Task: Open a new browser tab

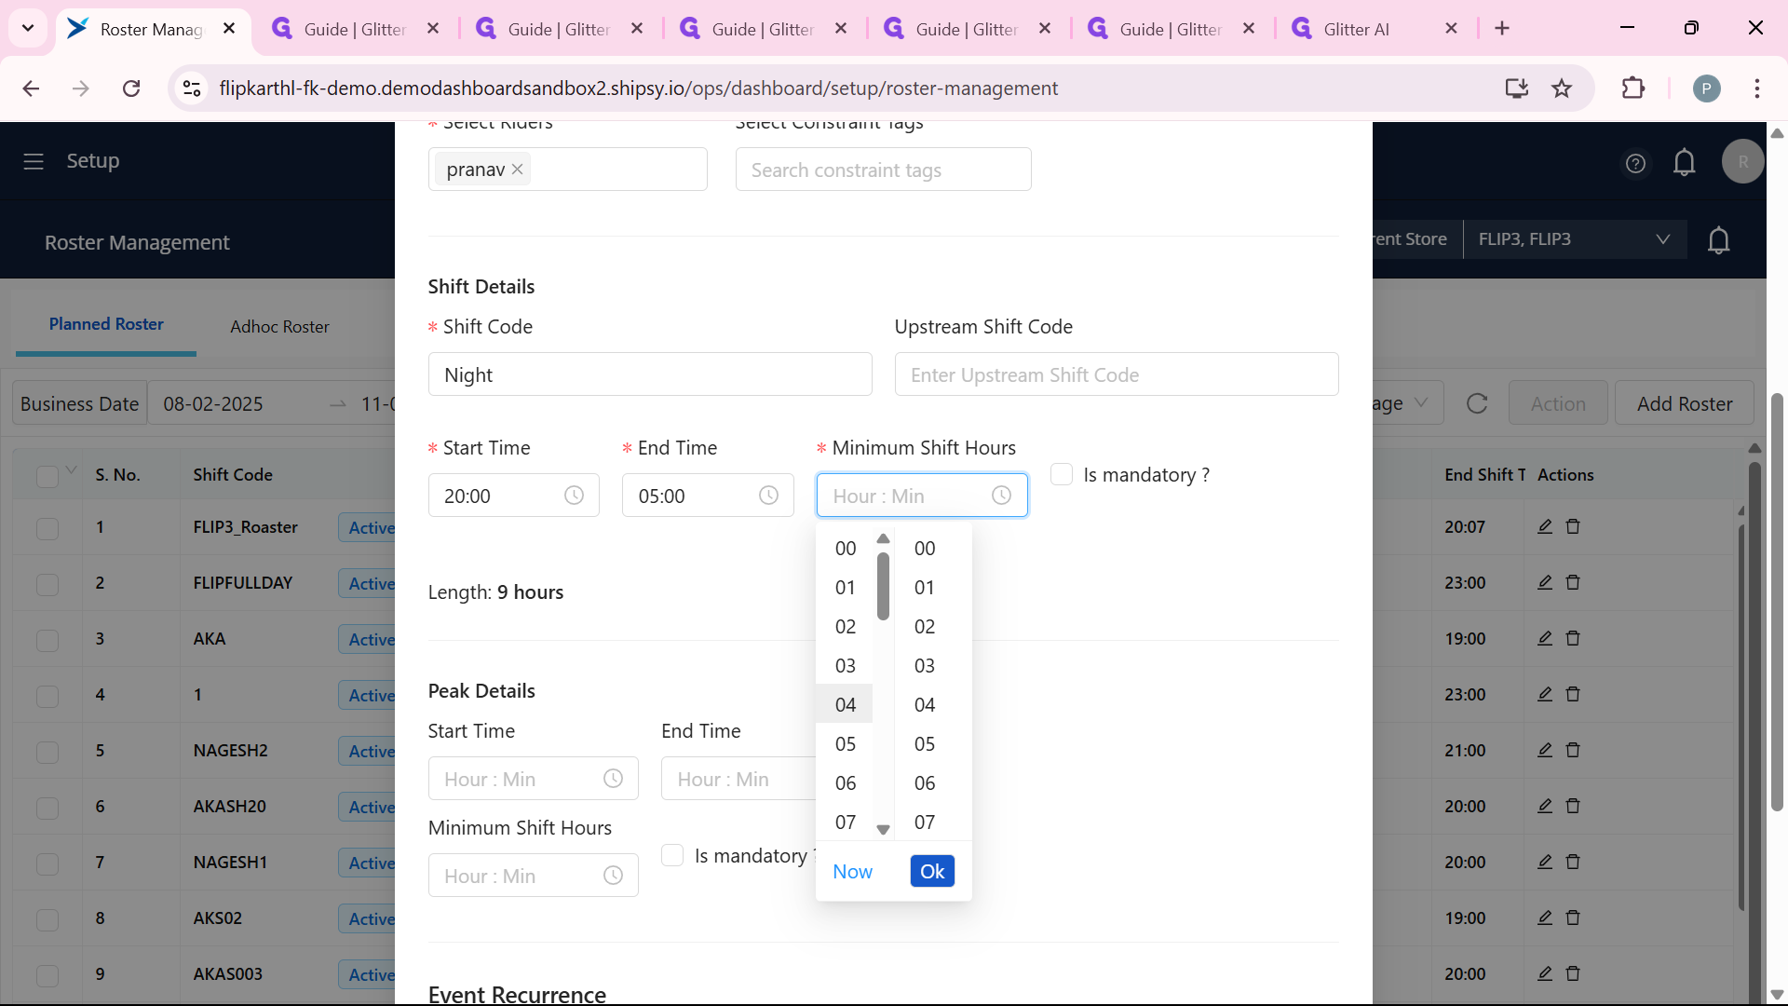Action: click(1502, 29)
